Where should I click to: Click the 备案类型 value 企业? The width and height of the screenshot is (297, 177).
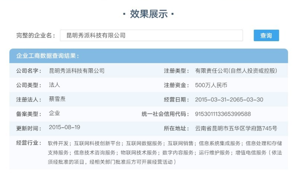point(54,113)
